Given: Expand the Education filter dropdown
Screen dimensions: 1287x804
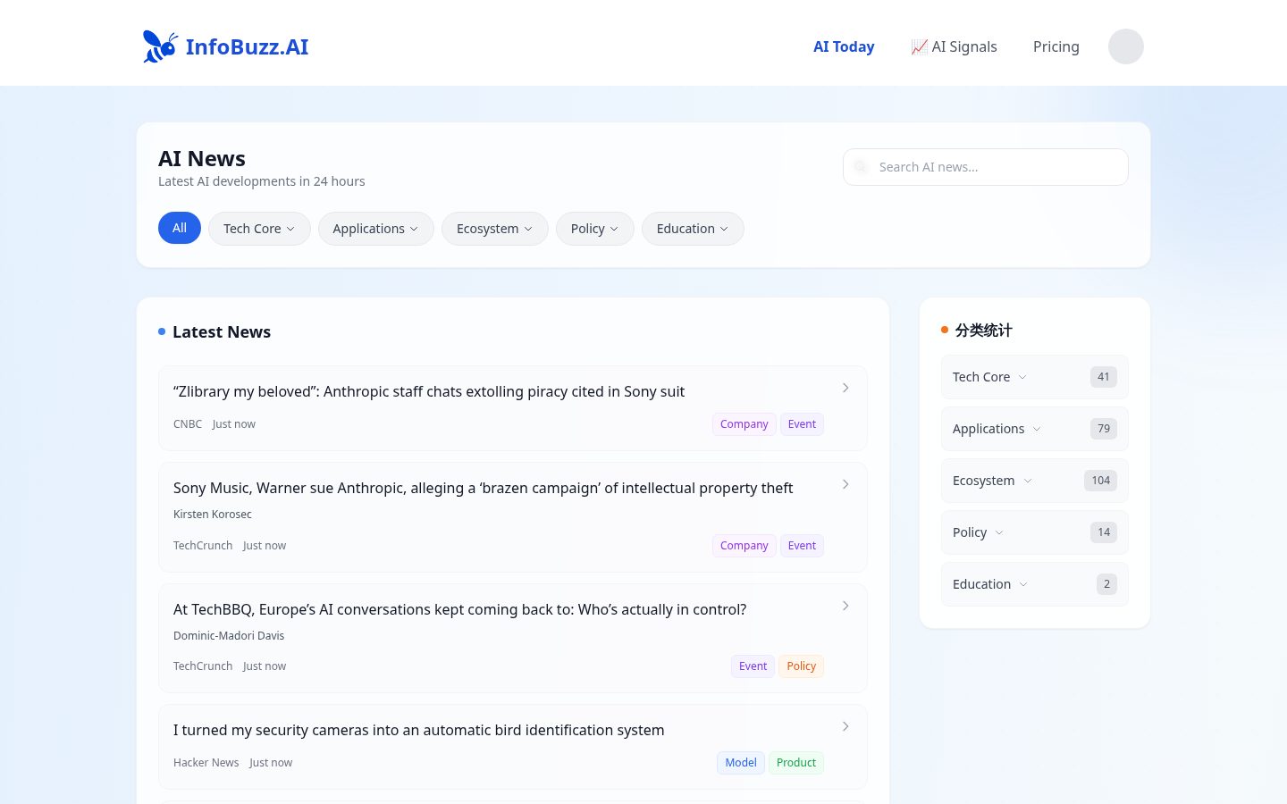Looking at the screenshot, I should [x=693, y=229].
